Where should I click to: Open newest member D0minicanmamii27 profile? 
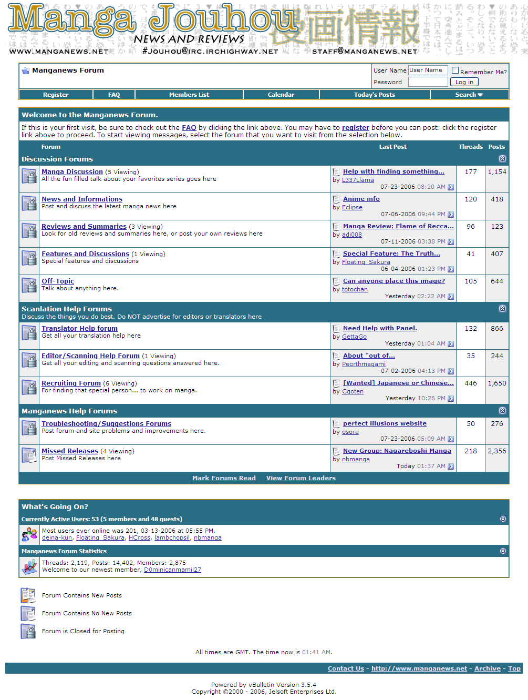pyautogui.click(x=172, y=570)
